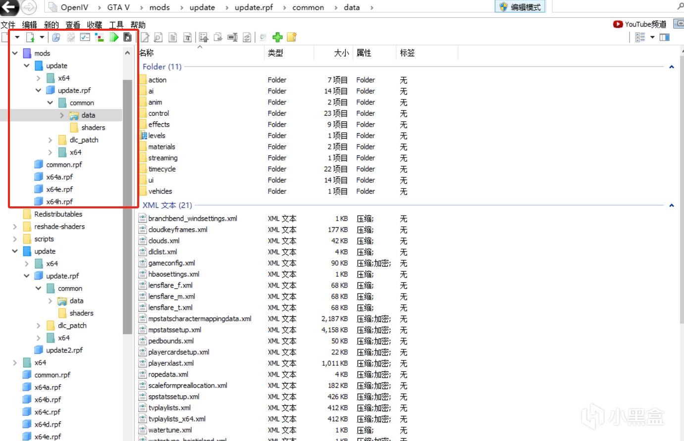
Task: Go back with the black back arrow
Action: pos(9,6)
